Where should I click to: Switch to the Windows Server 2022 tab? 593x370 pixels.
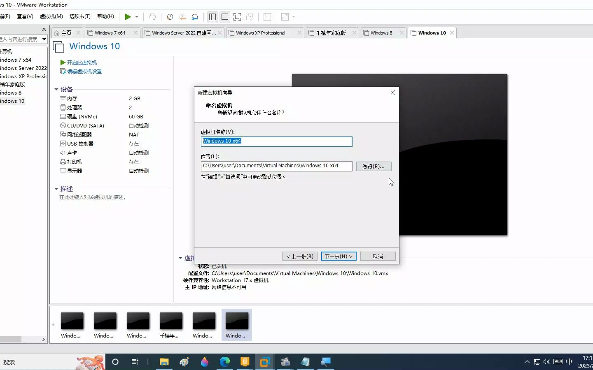click(184, 33)
